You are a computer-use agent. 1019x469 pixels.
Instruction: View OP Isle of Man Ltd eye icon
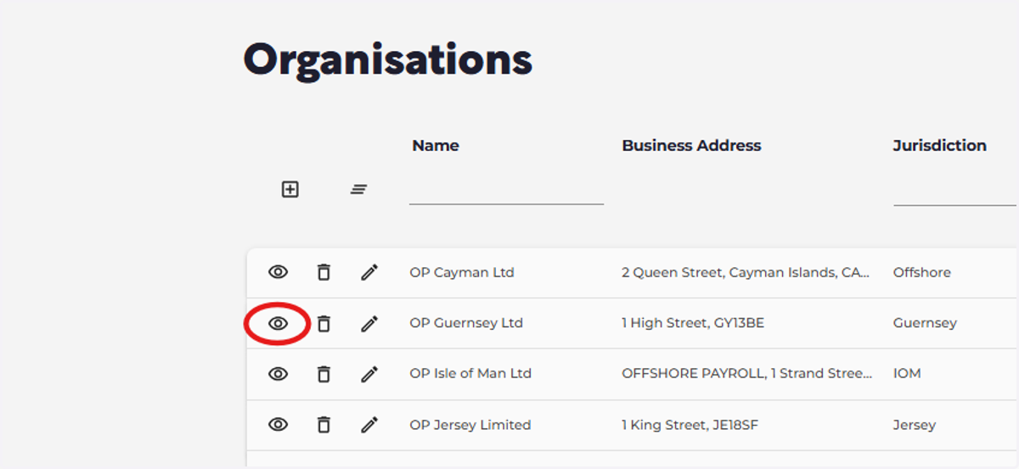tap(279, 374)
